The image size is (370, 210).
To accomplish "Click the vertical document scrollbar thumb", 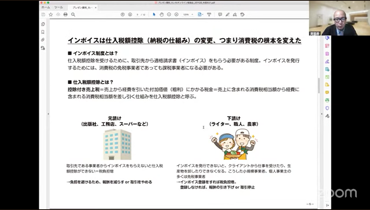I will click(318, 85).
